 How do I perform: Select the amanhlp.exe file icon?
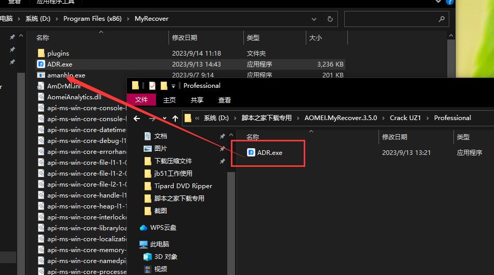pos(41,75)
